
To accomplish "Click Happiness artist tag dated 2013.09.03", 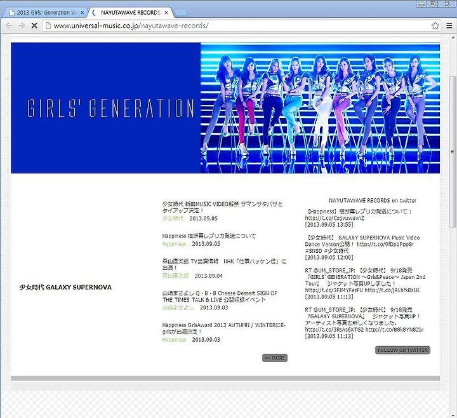I will (x=174, y=339).
